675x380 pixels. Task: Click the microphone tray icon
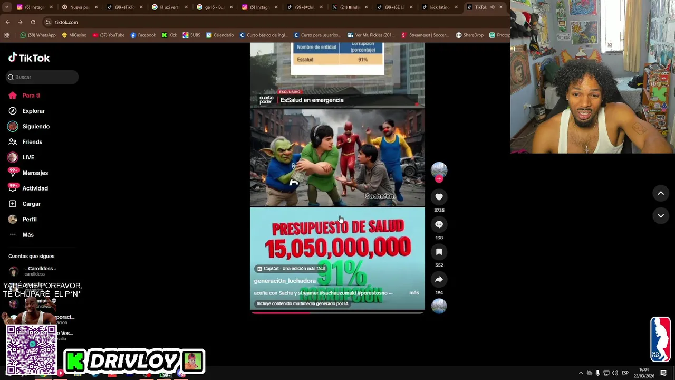point(598,373)
